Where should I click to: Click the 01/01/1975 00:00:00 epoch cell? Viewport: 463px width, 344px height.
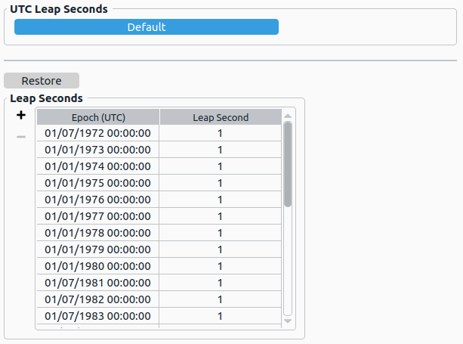point(98,183)
